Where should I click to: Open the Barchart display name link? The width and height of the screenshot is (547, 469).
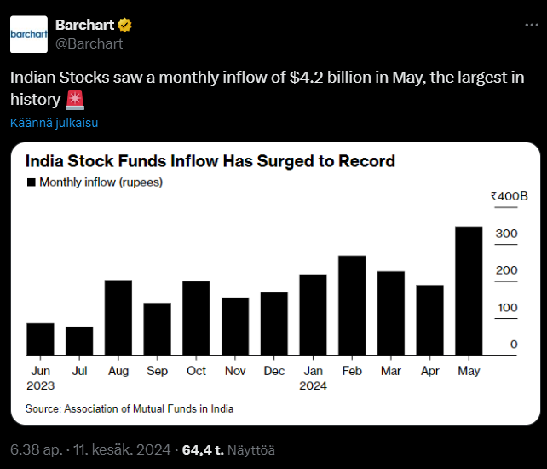coord(84,24)
